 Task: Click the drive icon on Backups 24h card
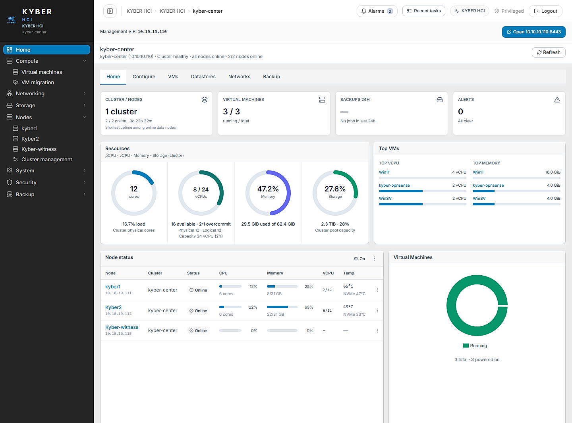[440, 100]
